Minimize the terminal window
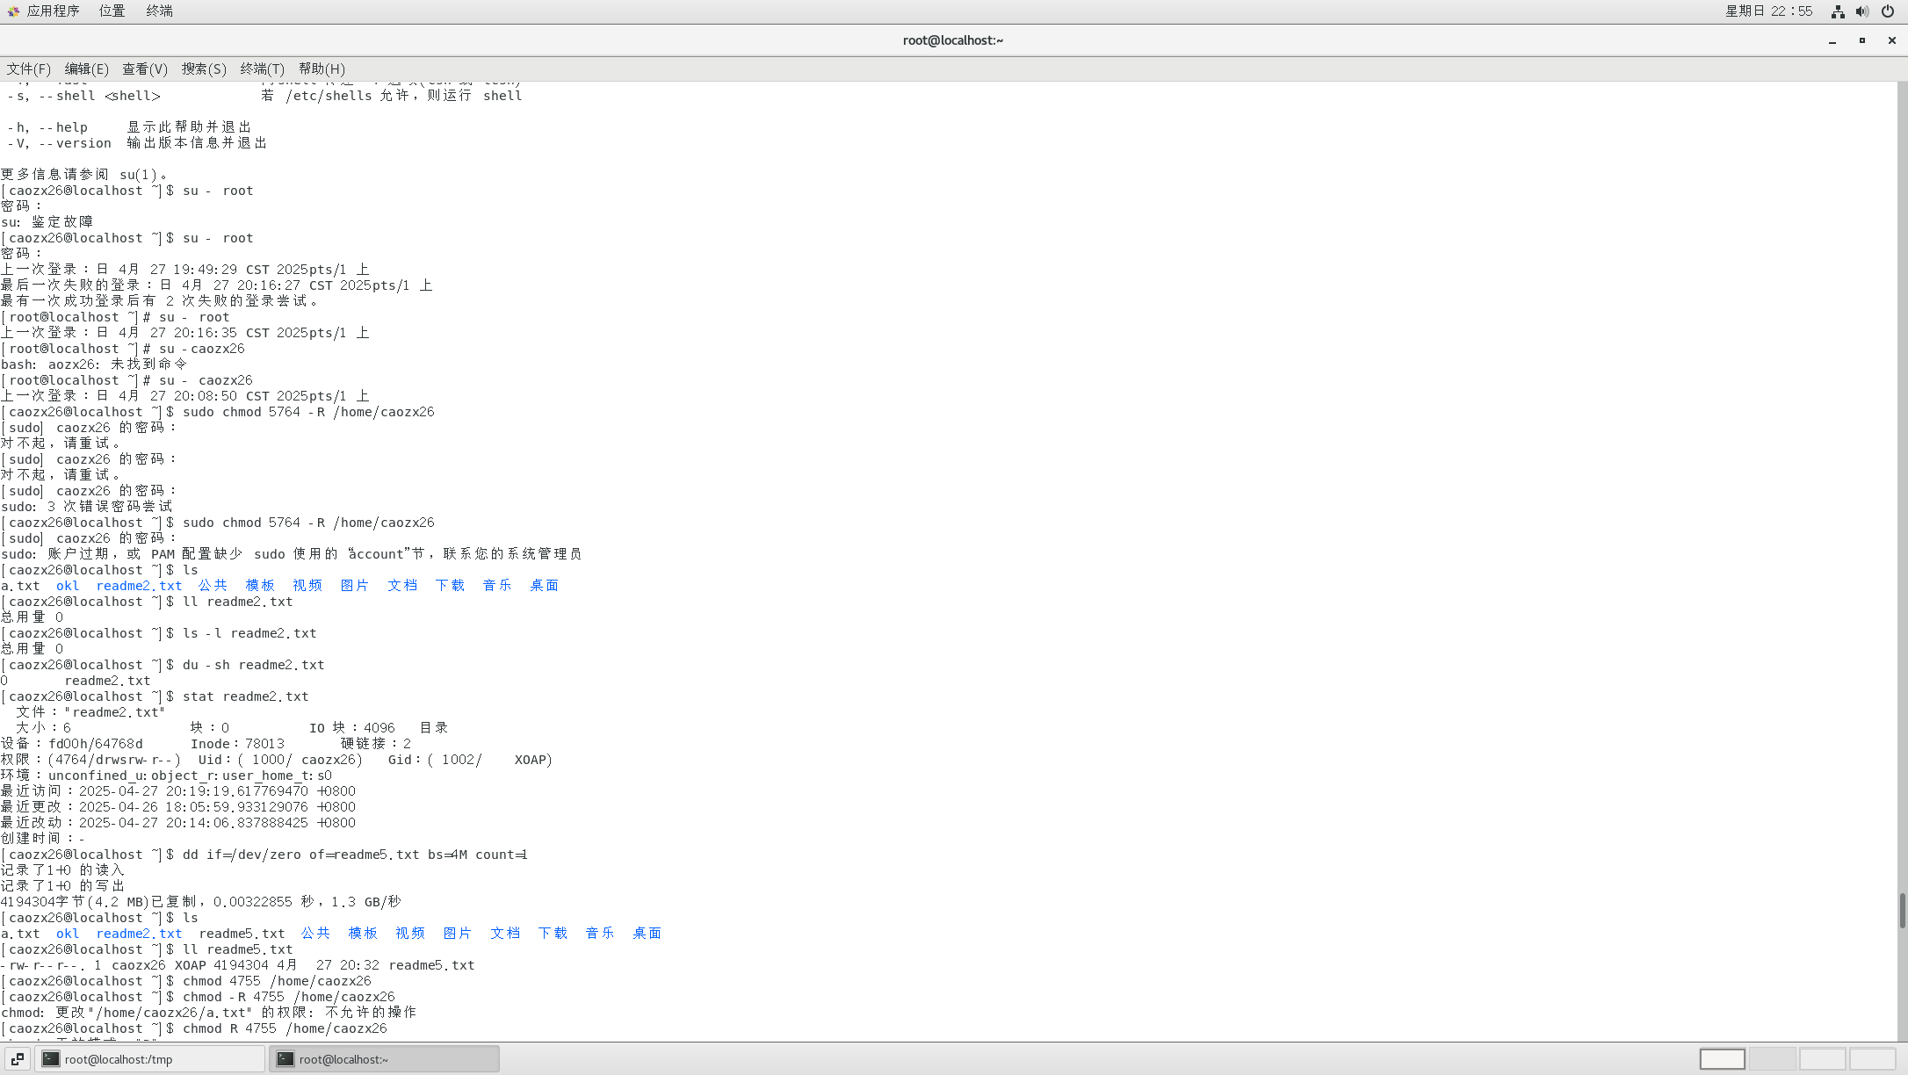 click(1832, 40)
